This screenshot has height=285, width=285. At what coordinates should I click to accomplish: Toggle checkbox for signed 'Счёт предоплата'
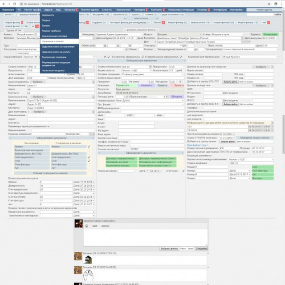(x=89, y=157)
